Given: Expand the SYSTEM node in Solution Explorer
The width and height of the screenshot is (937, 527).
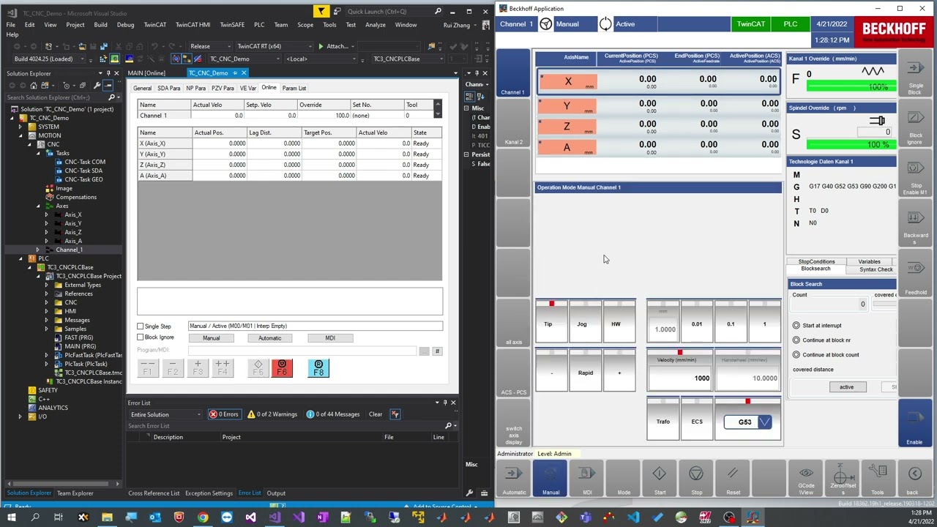Looking at the screenshot, I should [20, 127].
